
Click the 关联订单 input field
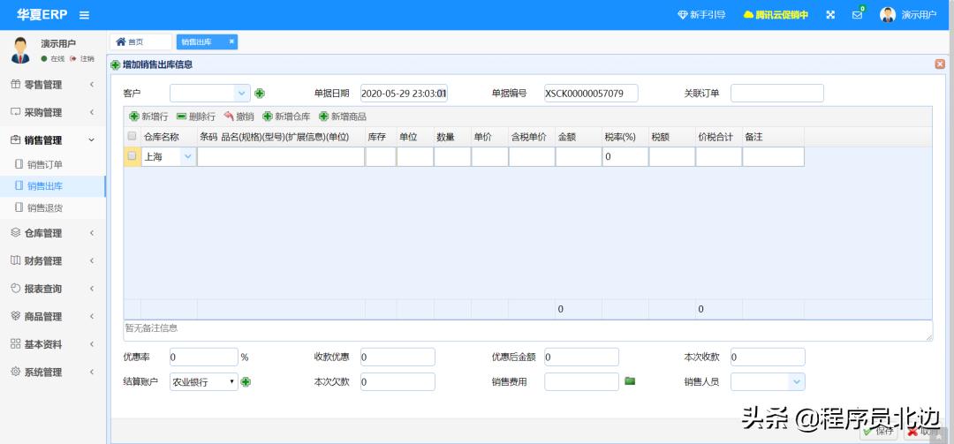(x=777, y=93)
